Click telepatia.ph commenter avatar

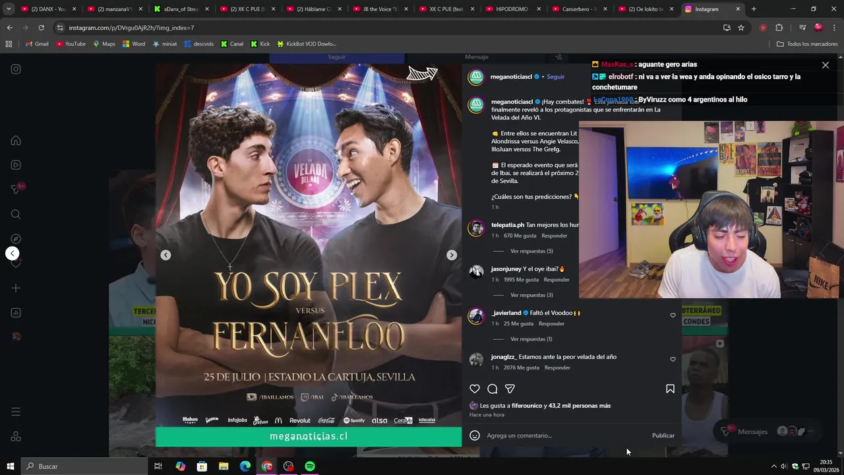pos(475,228)
